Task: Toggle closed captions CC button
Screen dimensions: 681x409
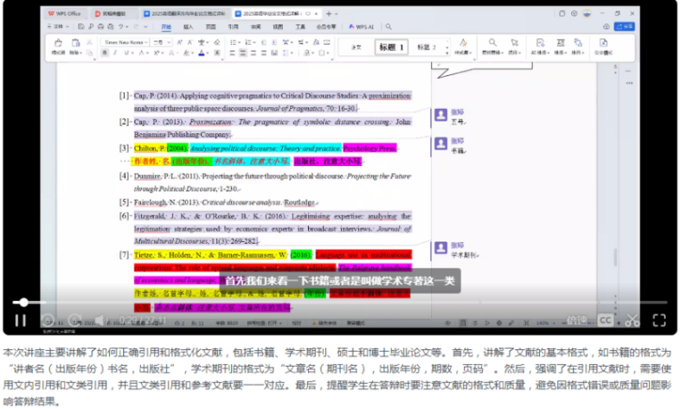Action: pos(606,321)
